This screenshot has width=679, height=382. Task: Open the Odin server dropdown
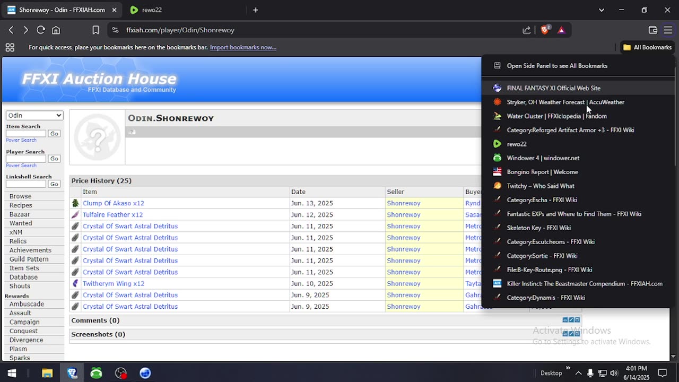pos(34,115)
